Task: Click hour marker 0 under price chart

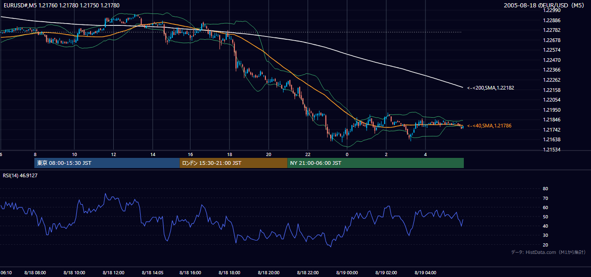Action: point(347,154)
